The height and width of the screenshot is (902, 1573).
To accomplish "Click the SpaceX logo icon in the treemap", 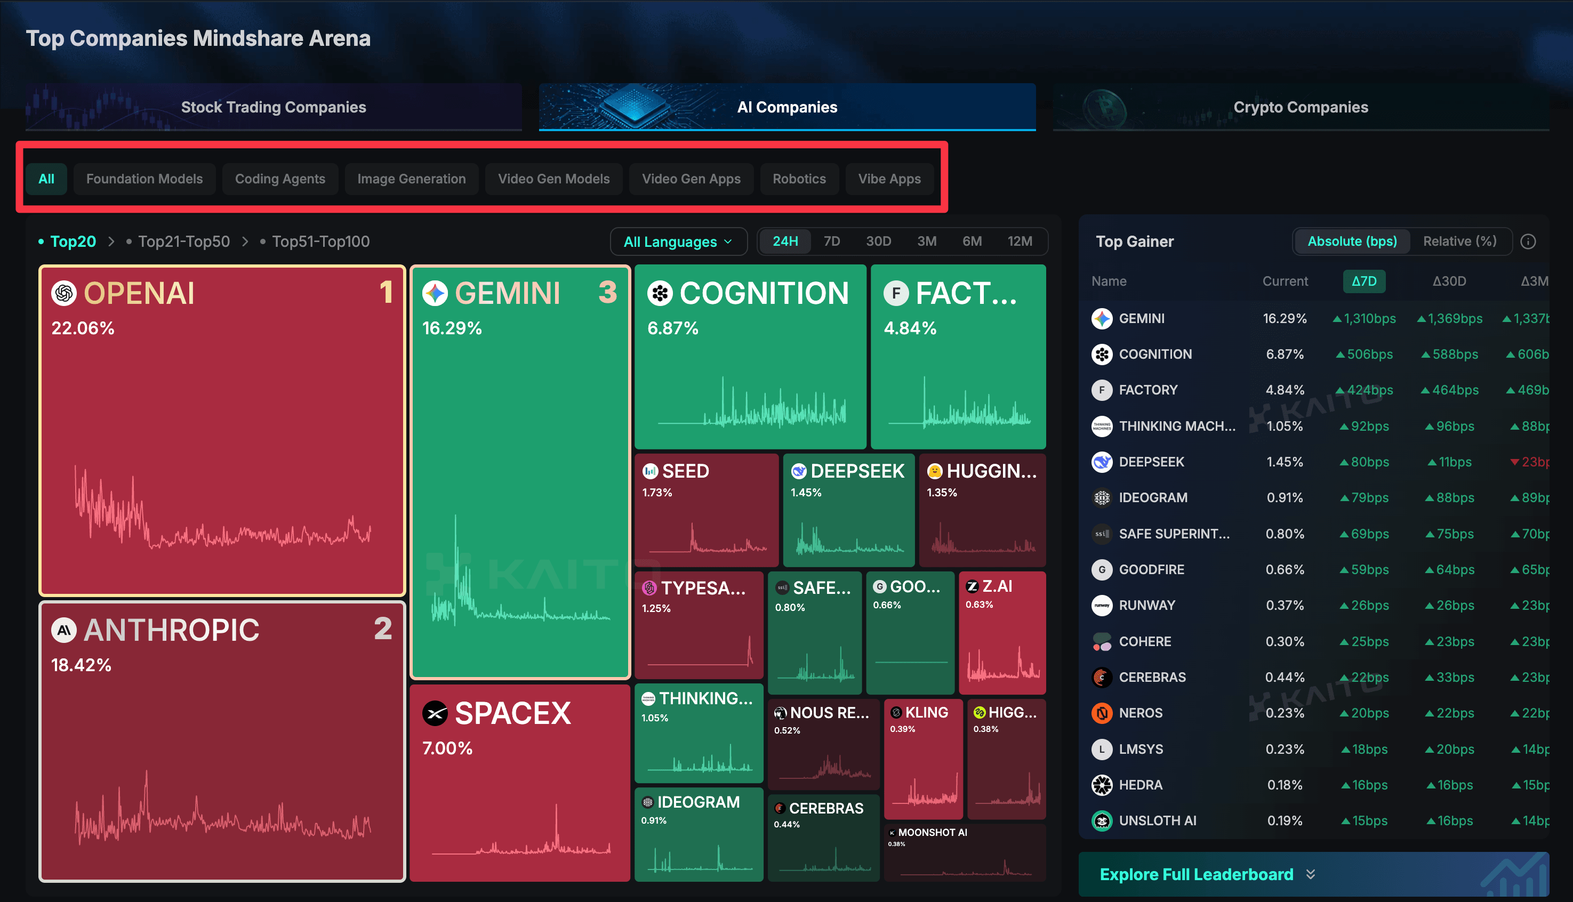I will coord(435,713).
